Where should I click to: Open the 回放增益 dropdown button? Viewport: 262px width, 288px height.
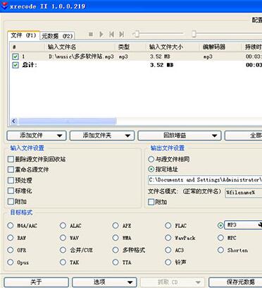(180, 136)
